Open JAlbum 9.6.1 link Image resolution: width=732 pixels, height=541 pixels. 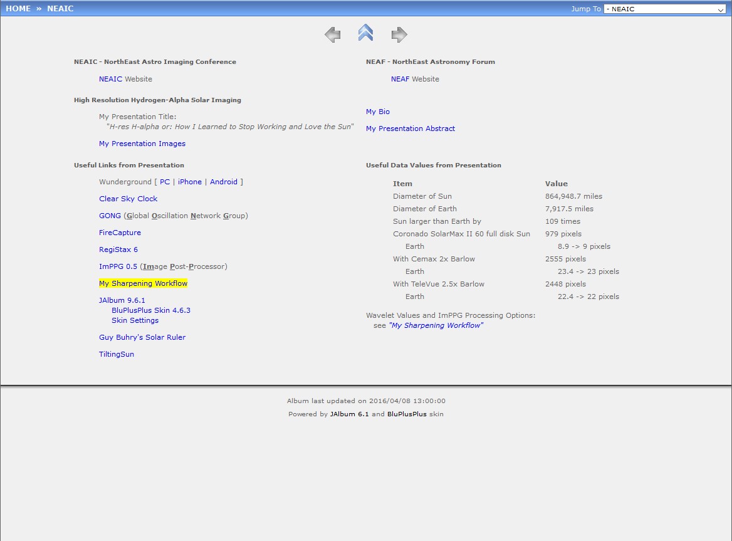[122, 300]
